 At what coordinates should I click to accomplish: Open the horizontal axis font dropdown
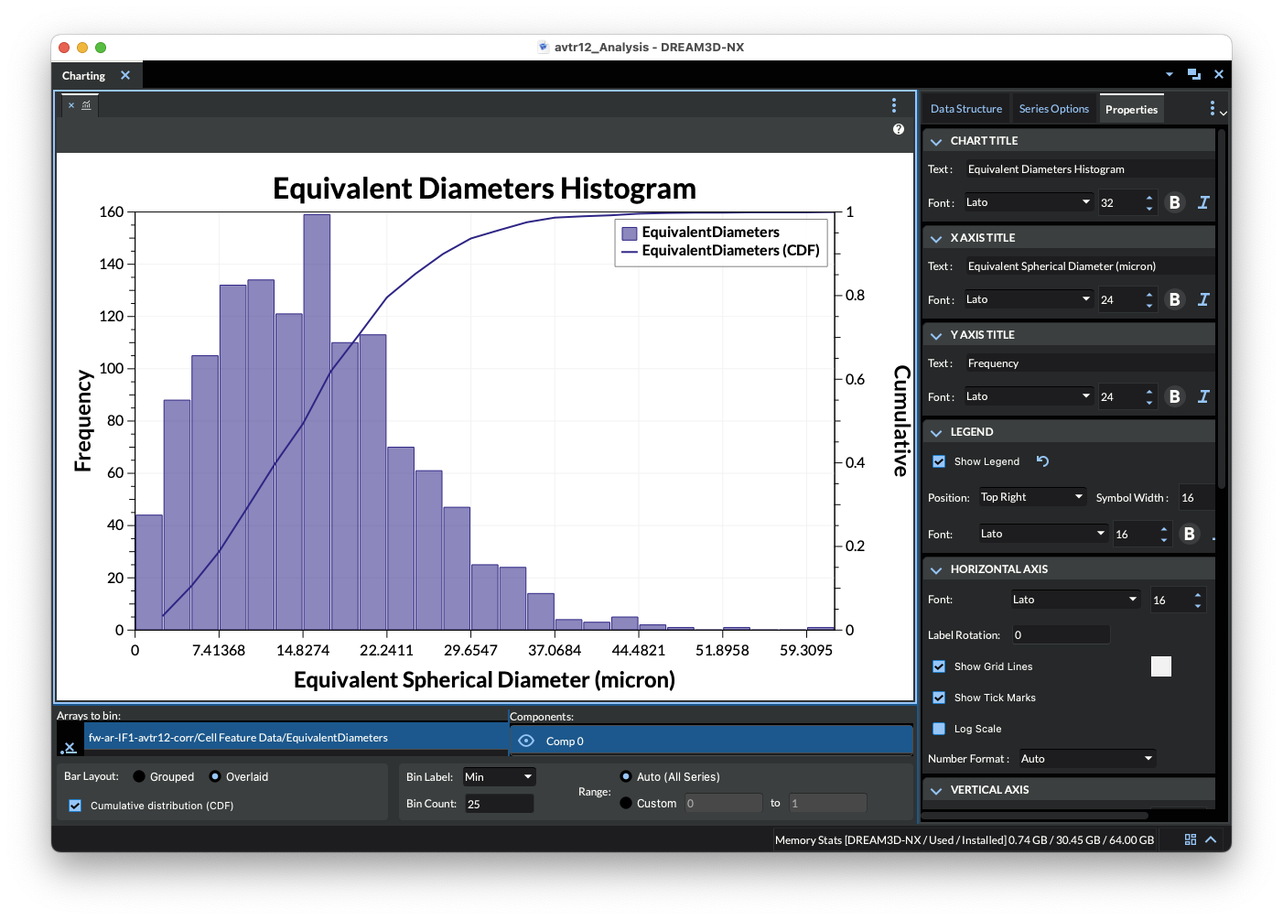coord(1074,600)
